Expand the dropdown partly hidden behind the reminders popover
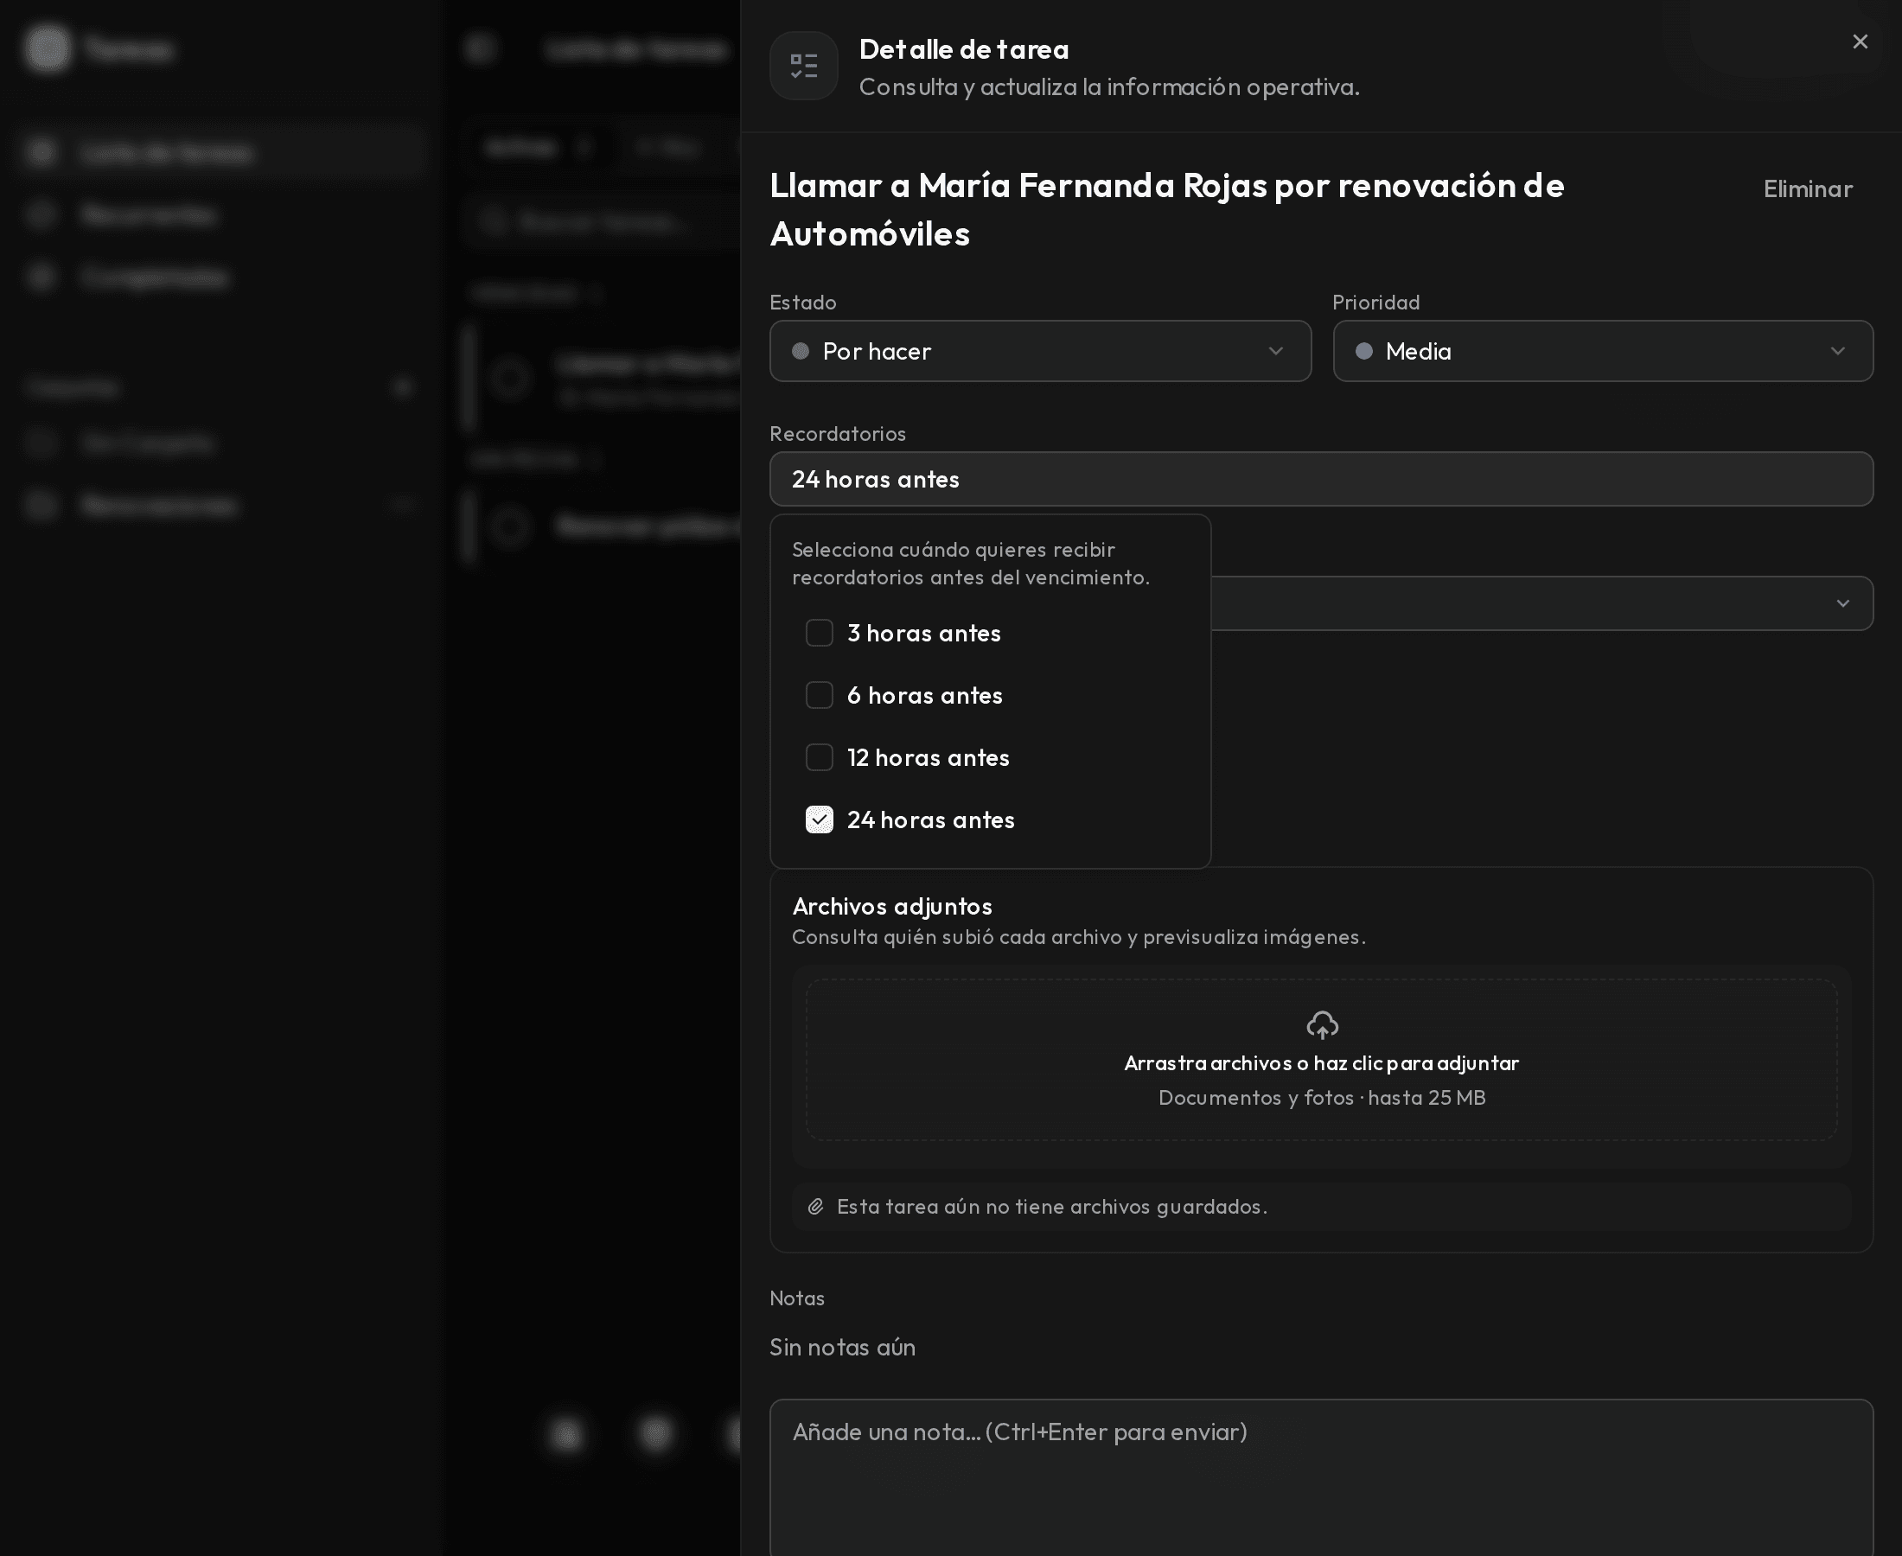Screen dimensions: 1902x1556 pos(1541,603)
